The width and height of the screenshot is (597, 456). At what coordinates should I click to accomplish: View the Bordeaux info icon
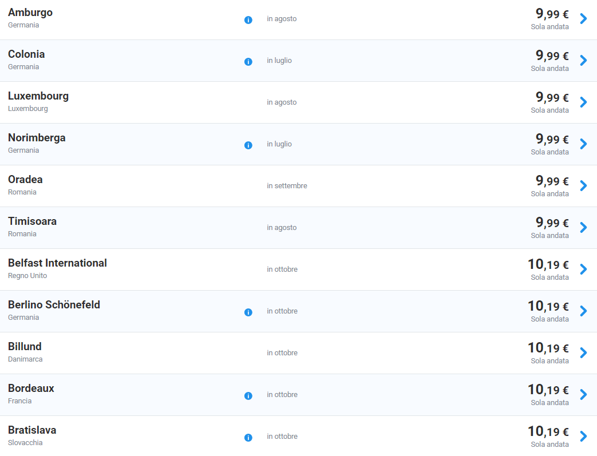pos(248,396)
